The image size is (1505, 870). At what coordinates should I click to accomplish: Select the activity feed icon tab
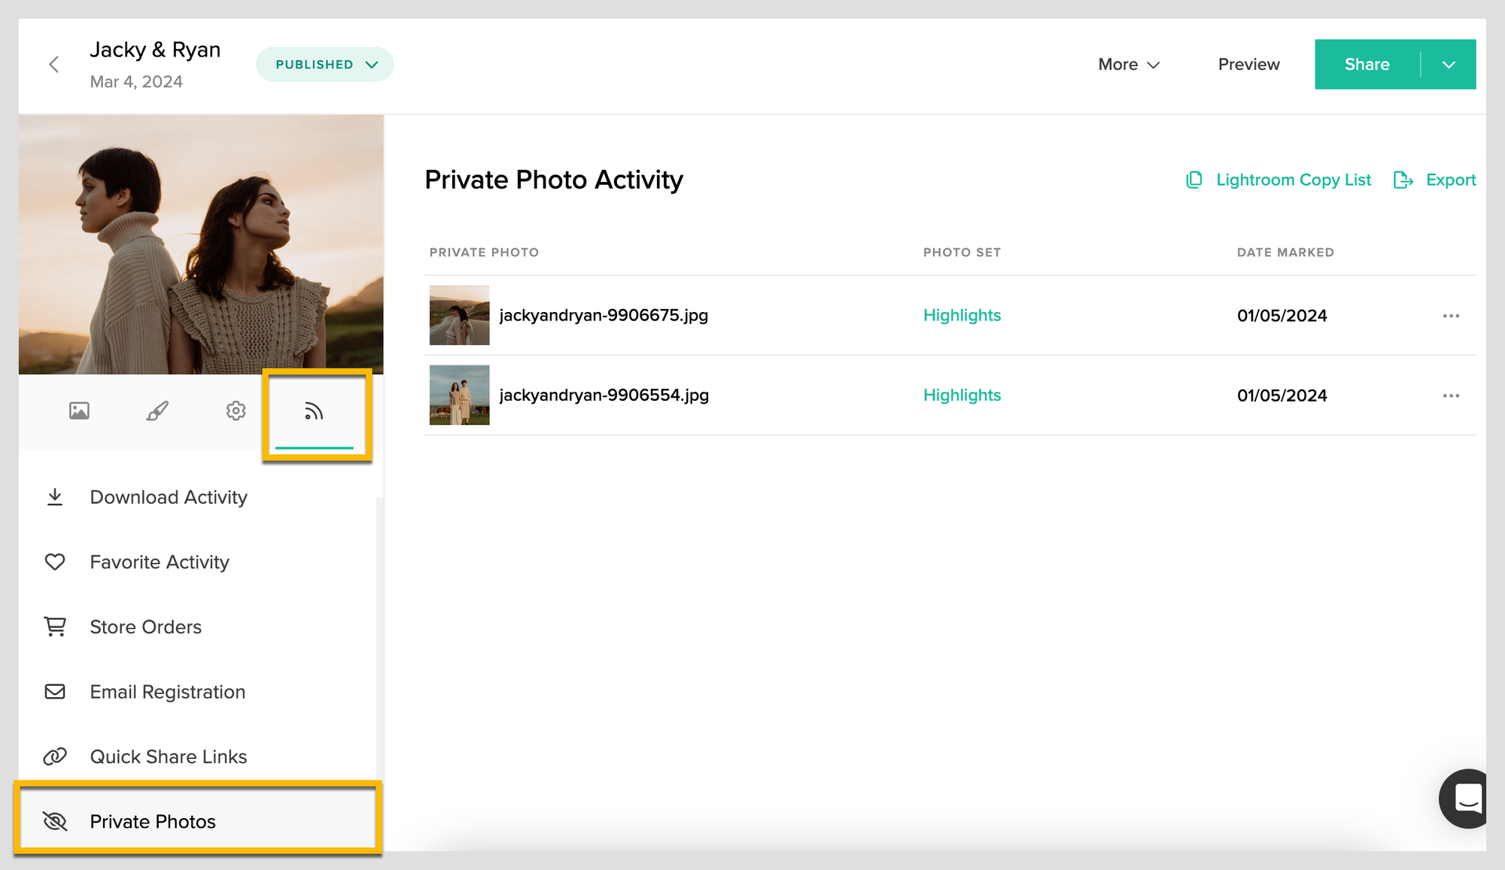pyautogui.click(x=315, y=411)
